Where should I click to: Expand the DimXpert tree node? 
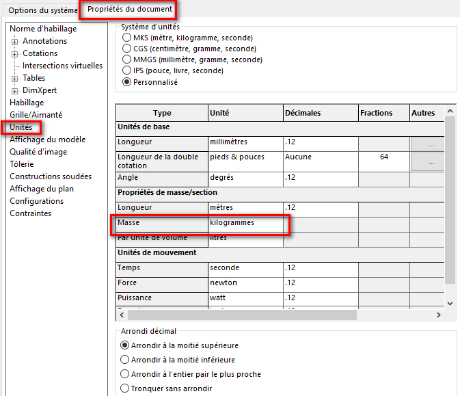15,90
